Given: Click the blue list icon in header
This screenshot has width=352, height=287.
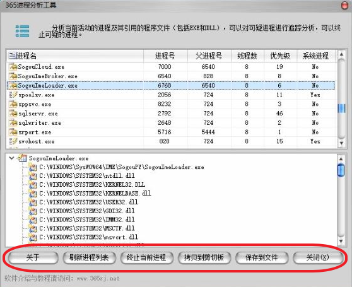Looking at the screenshot, I should click(22, 31).
